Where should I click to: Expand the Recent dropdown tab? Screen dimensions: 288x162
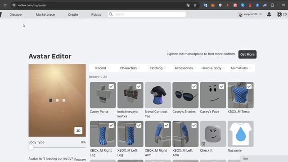pos(102,68)
